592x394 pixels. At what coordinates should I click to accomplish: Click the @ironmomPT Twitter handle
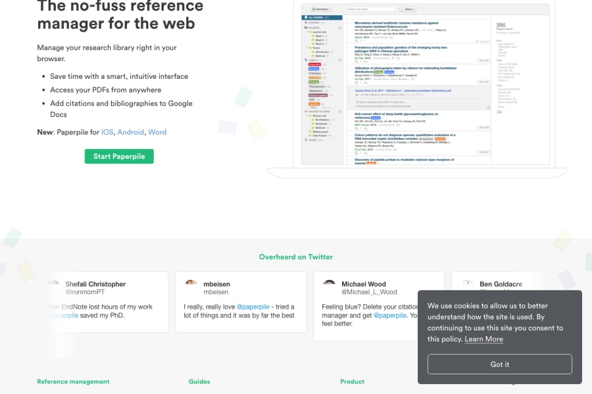[x=85, y=292]
